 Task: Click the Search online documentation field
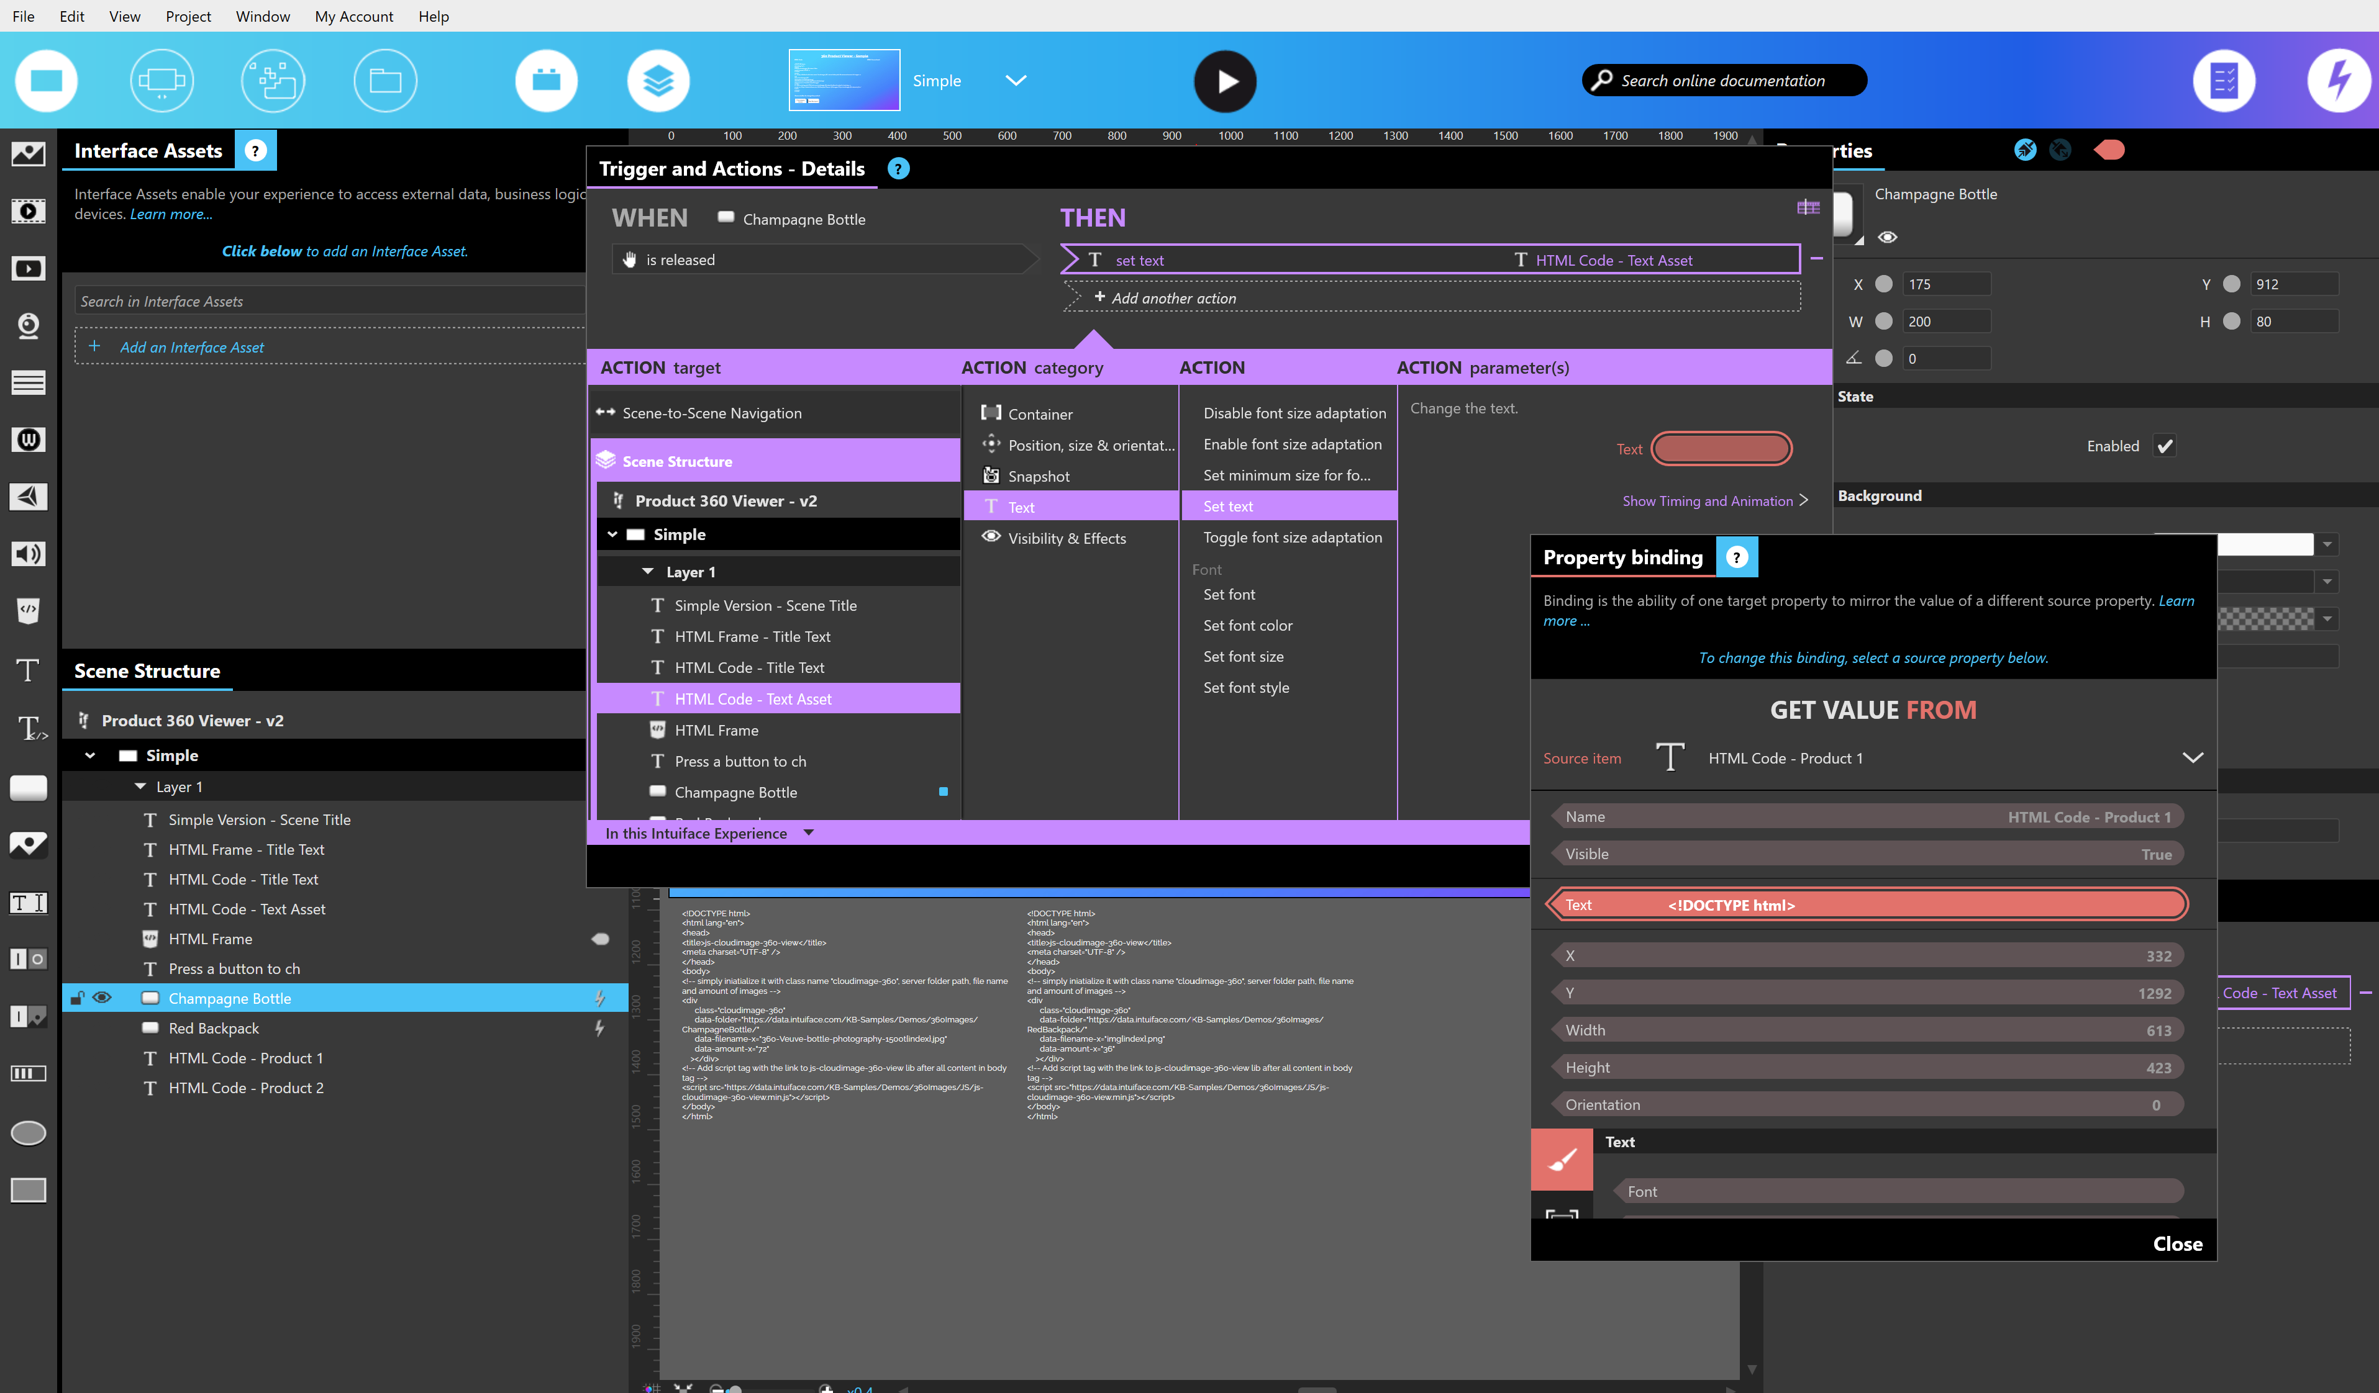1724,80
